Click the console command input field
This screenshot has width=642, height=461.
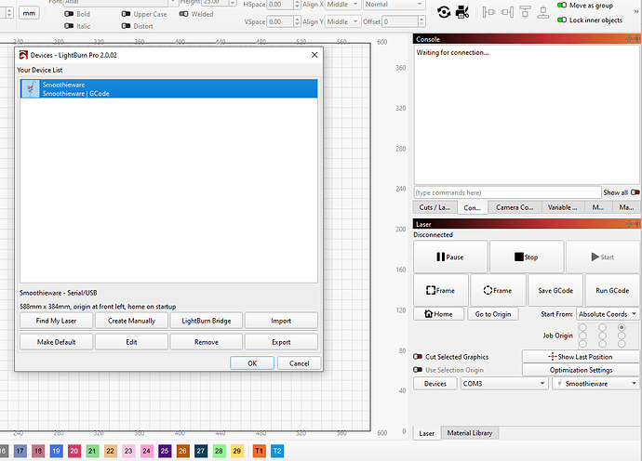[507, 192]
